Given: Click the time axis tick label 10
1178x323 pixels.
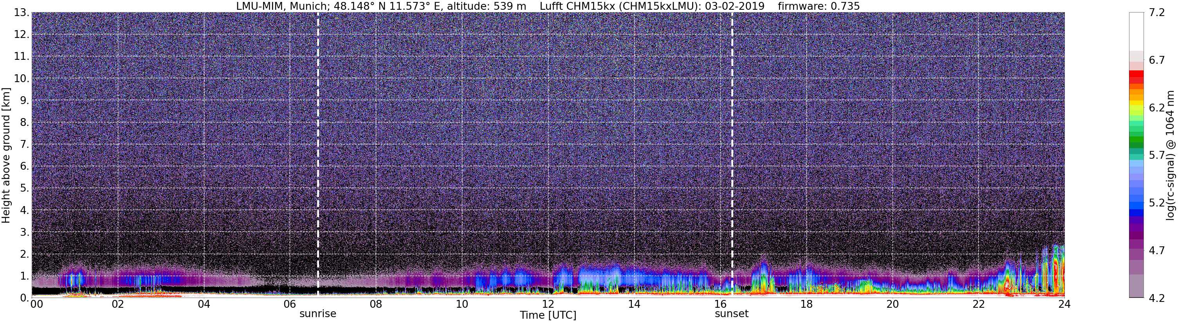Looking at the screenshot, I should click(x=462, y=304).
